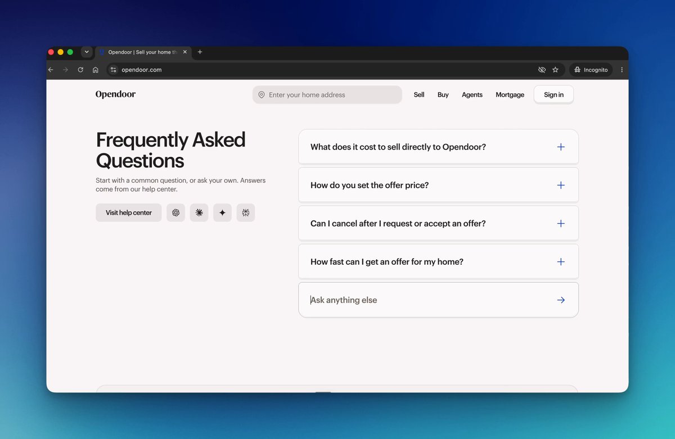
Task: Open the ChatGPT icon button
Action: coord(175,212)
